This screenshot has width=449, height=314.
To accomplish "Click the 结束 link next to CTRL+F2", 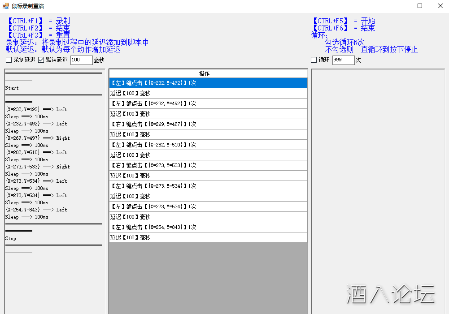I will [63, 28].
